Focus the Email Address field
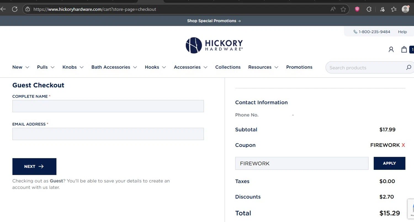This screenshot has height=222, width=414. 108,134
